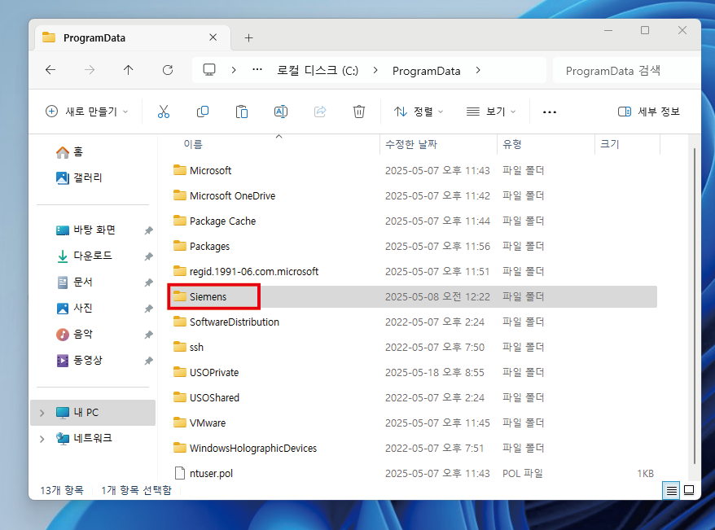
Task: Open the 정렬 sort dropdown
Action: pyautogui.click(x=418, y=112)
